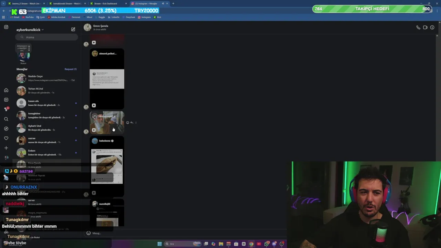441x248 pixels.
Task: Open File Explorer from taskbar
Action: click(221, 244)
